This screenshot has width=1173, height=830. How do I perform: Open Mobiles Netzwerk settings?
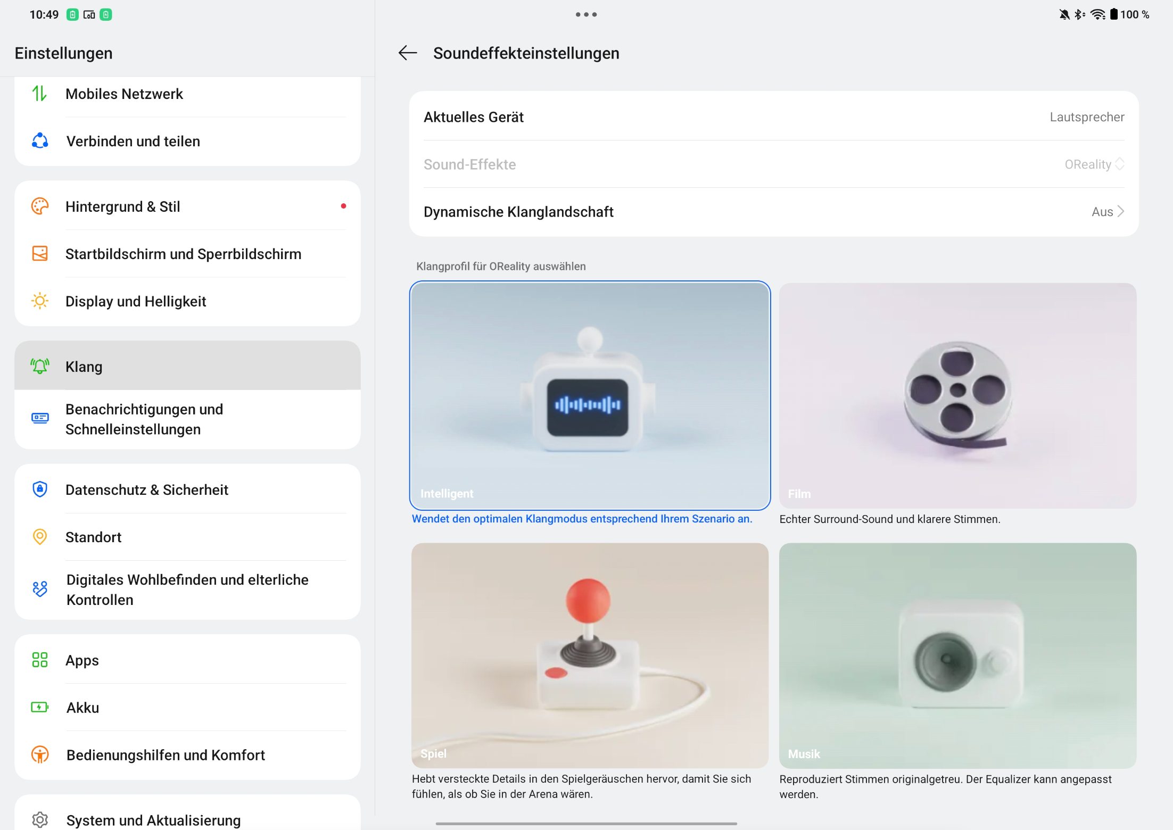click(x=187, y=94)
